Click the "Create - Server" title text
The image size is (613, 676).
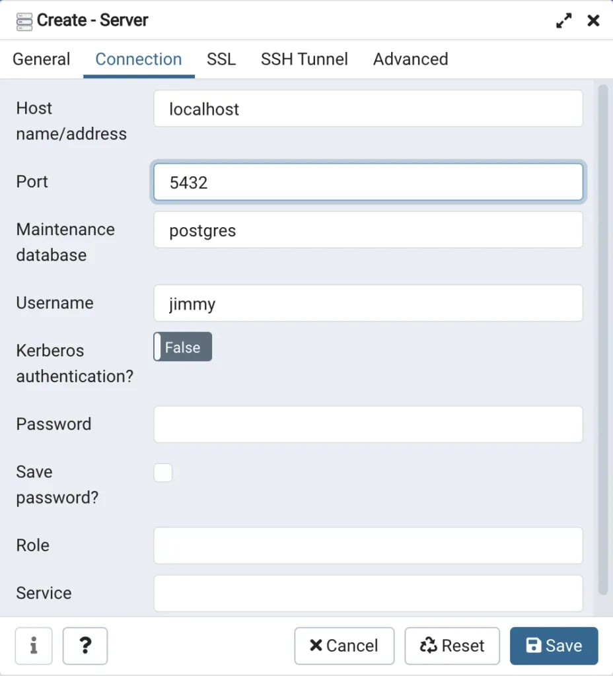(x=92, y=20)
